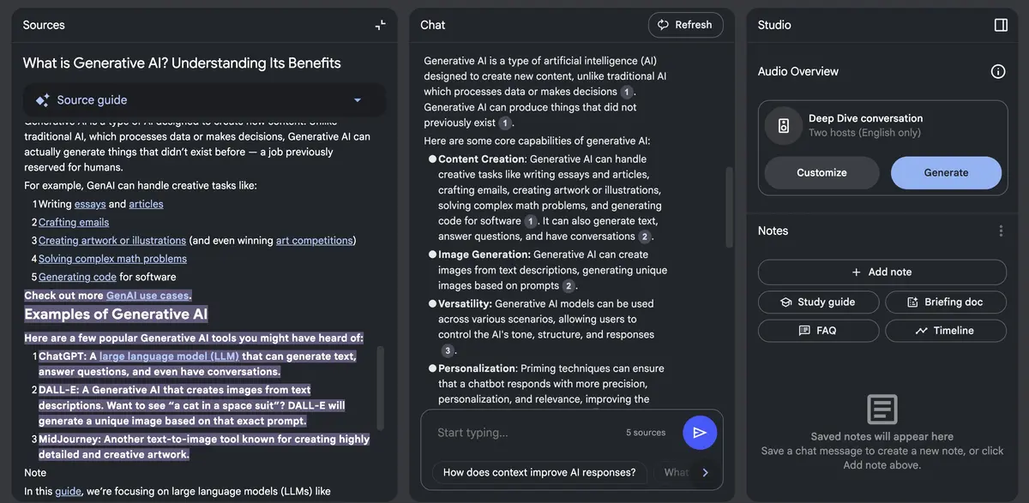Expand the Source guide dropdown
Screen dimensions: 1029x503
357,100
